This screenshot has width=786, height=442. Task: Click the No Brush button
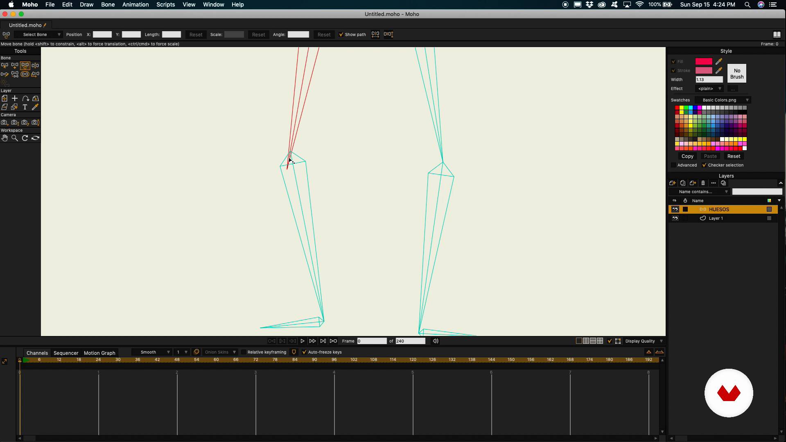[737, 74]
